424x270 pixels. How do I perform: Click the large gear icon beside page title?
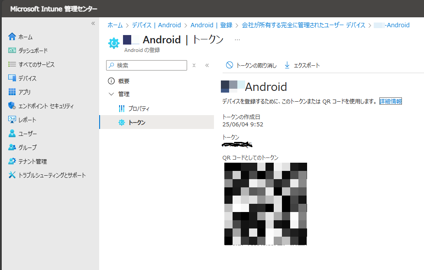click(x=114, y=43)
